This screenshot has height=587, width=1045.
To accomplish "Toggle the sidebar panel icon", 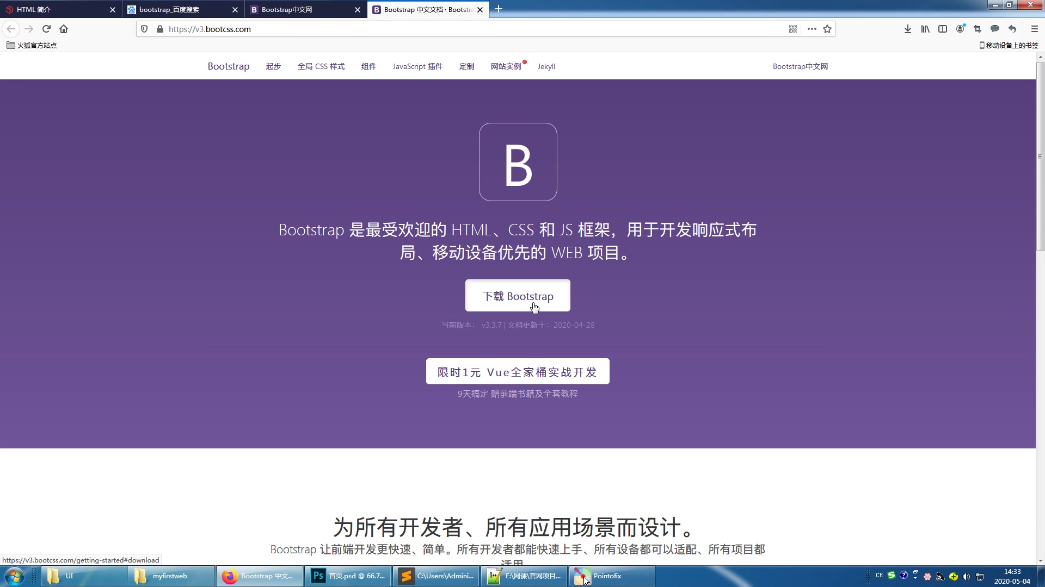I will (x=943, y=29).
